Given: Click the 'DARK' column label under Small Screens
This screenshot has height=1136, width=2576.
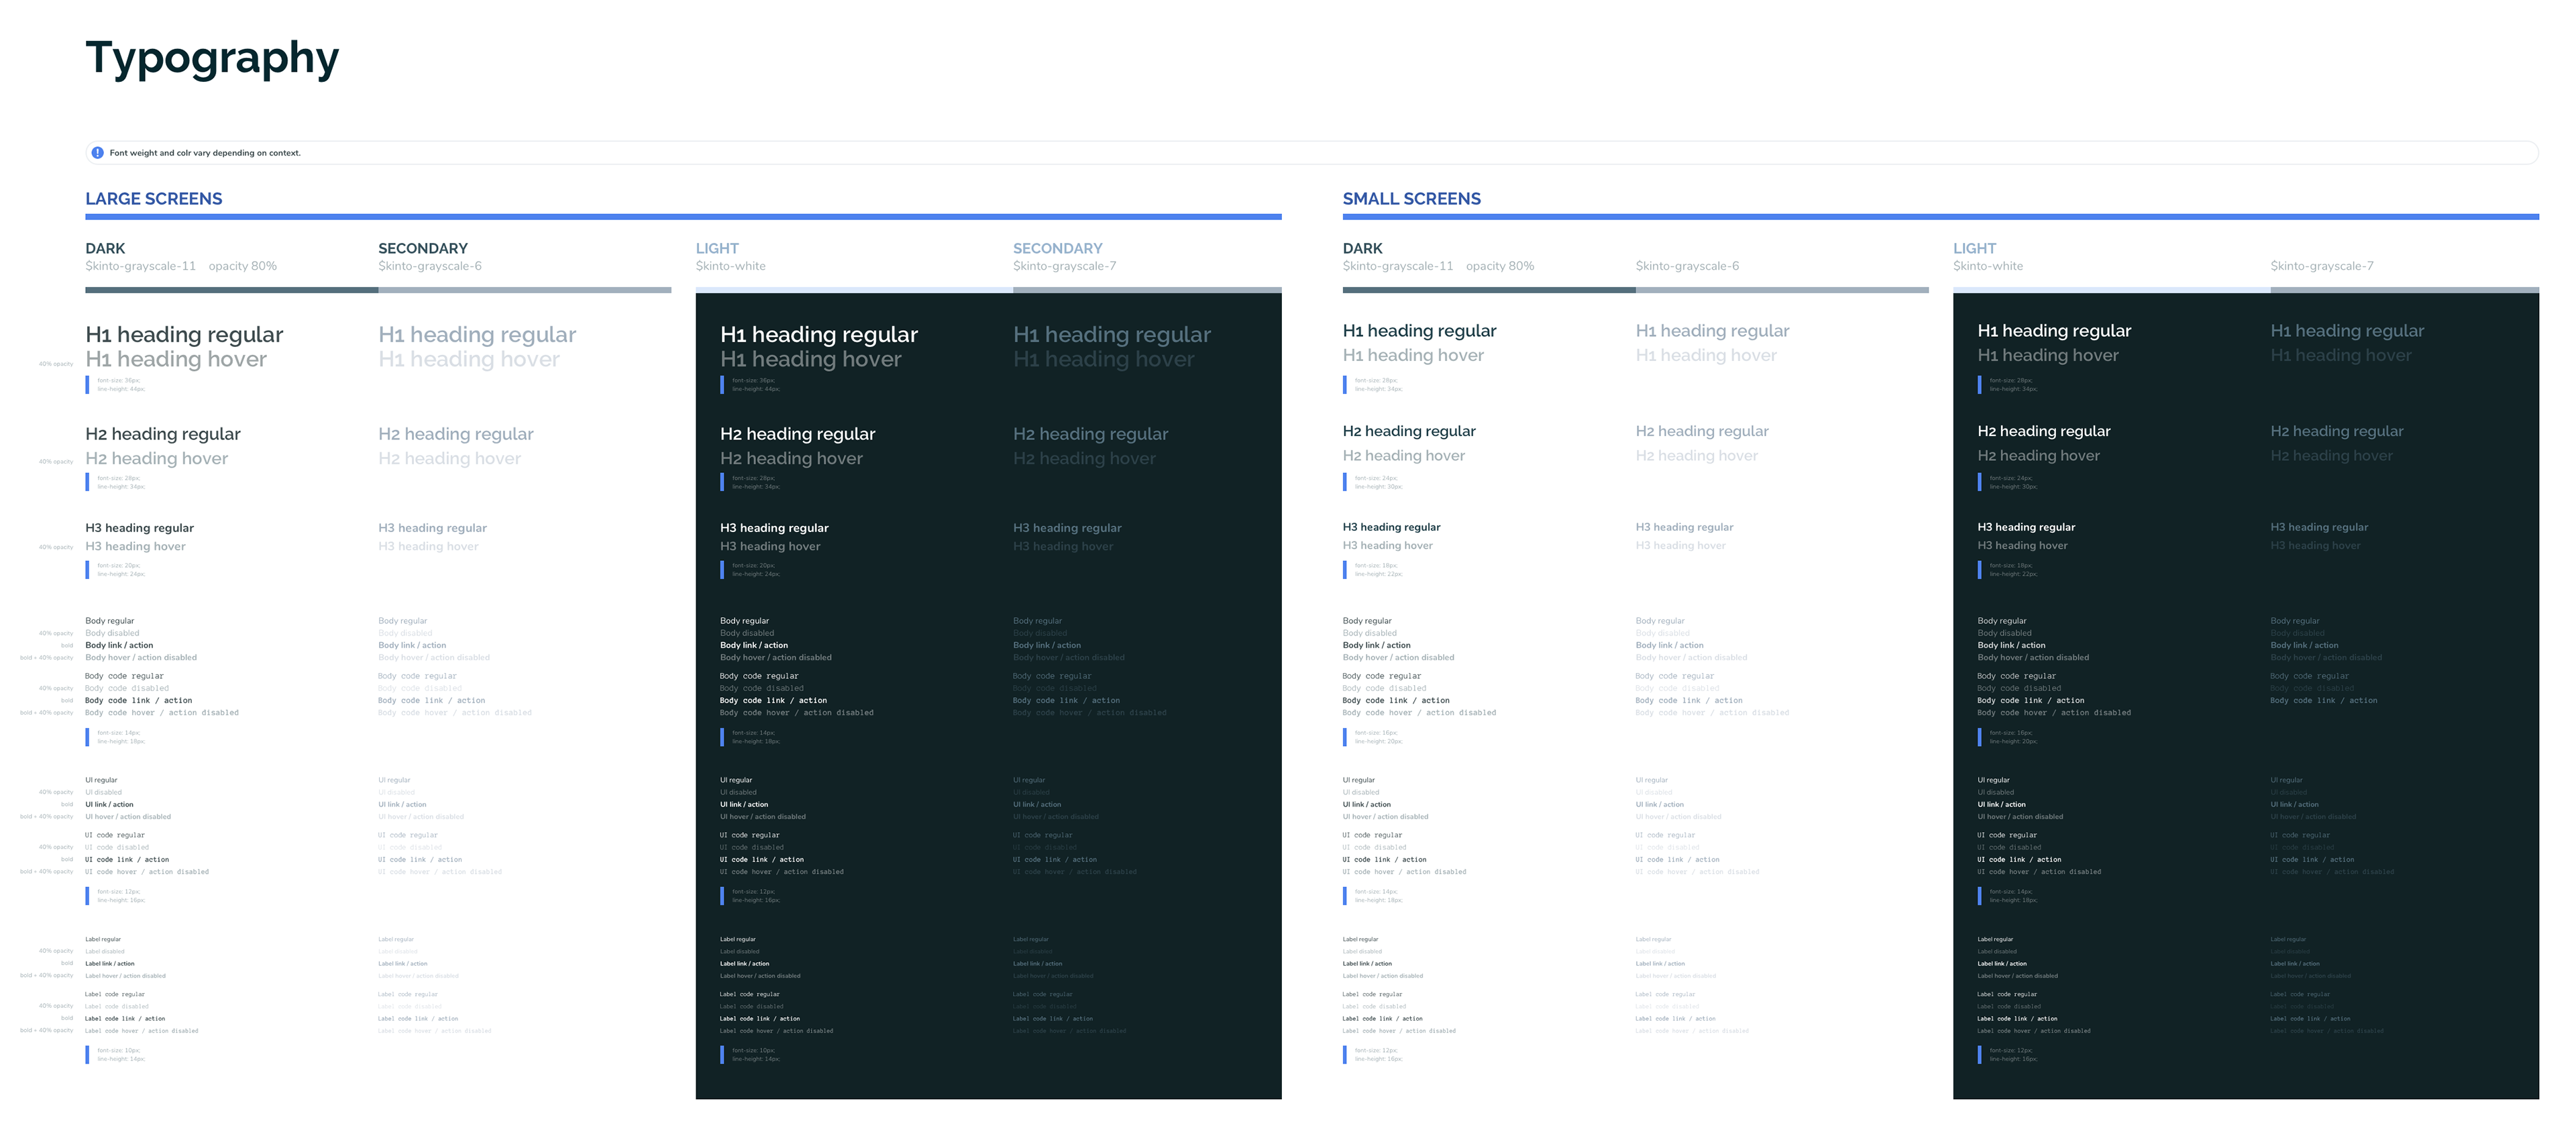Looking at the screenshot, I should pyautogui.click(x=1362, y=248).
